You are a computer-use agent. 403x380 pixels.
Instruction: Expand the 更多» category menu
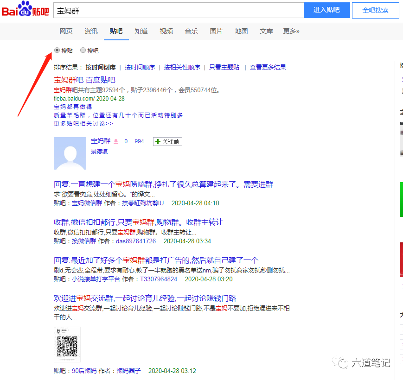point(291,31)
